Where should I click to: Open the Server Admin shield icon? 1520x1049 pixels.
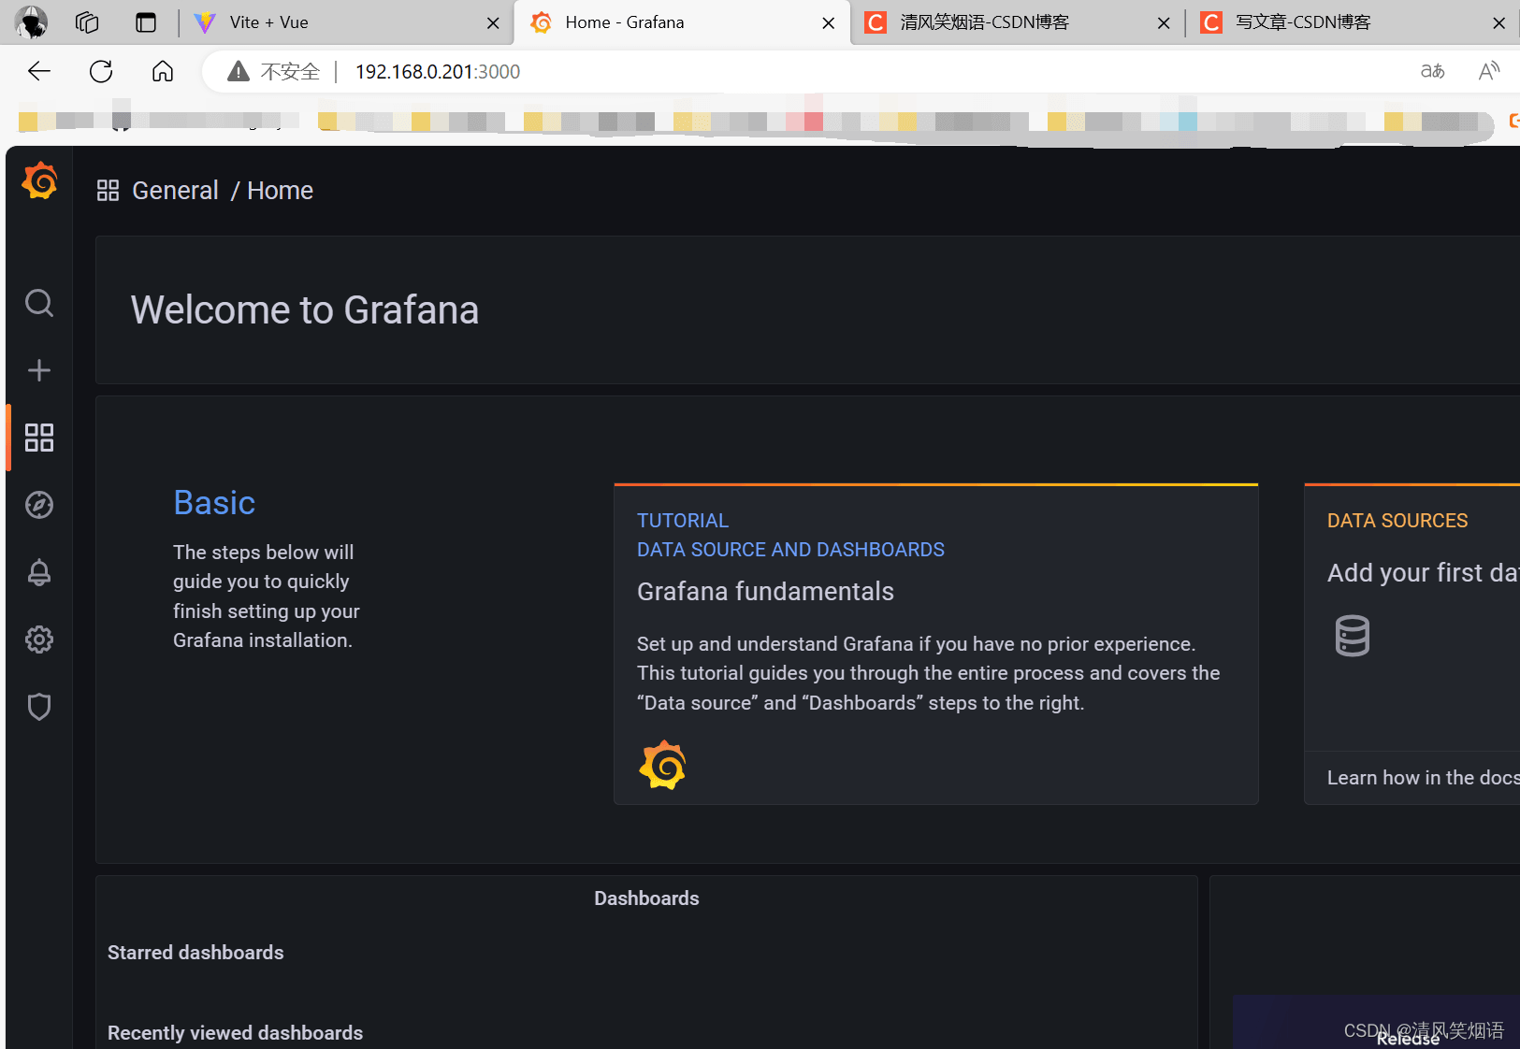click(x=39, y=707)
